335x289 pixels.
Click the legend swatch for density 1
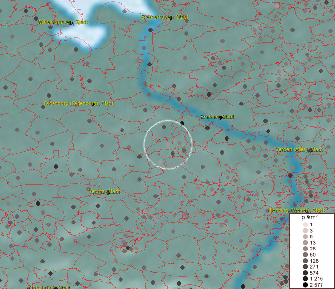coord(305,224)
